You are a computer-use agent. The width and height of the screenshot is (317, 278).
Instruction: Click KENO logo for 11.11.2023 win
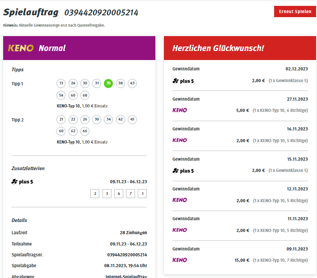click(180, 230)
